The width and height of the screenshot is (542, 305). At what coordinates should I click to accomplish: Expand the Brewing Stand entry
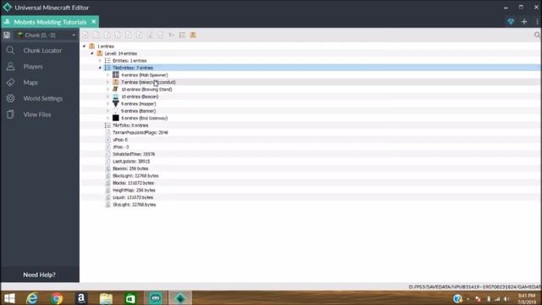click(x=108, y=89)
